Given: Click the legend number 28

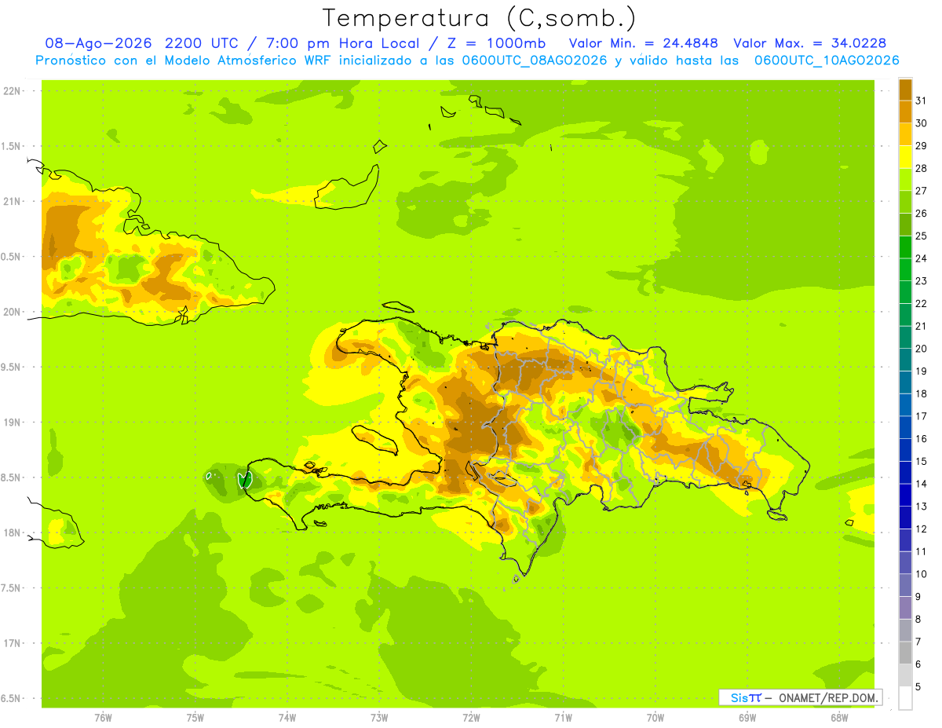Looking at the screenshot, I should [922, 168].
